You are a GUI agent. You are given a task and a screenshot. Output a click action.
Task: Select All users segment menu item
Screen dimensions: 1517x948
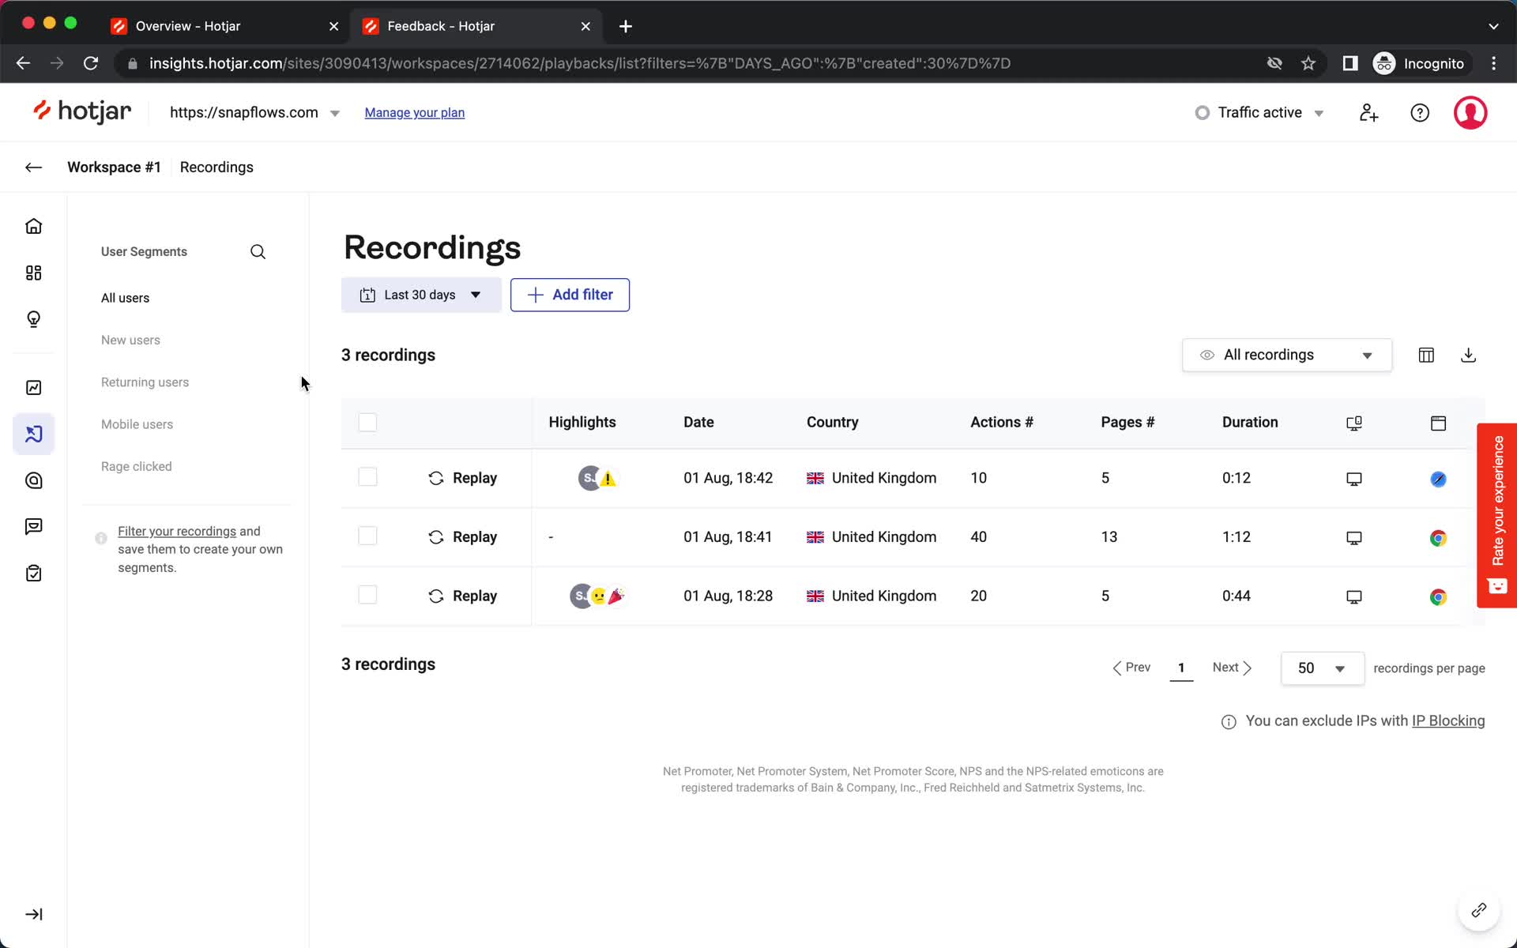[125, 297]
